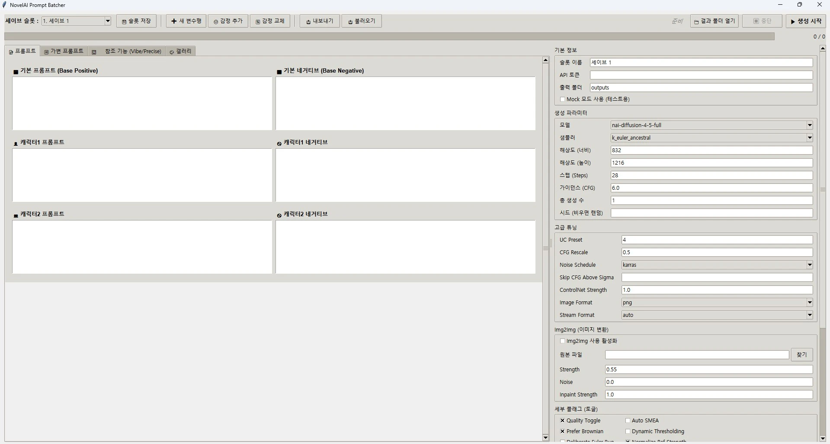Click the 내보내기 export icon
This screenshot has width=830, height=444.
(308, 21)
